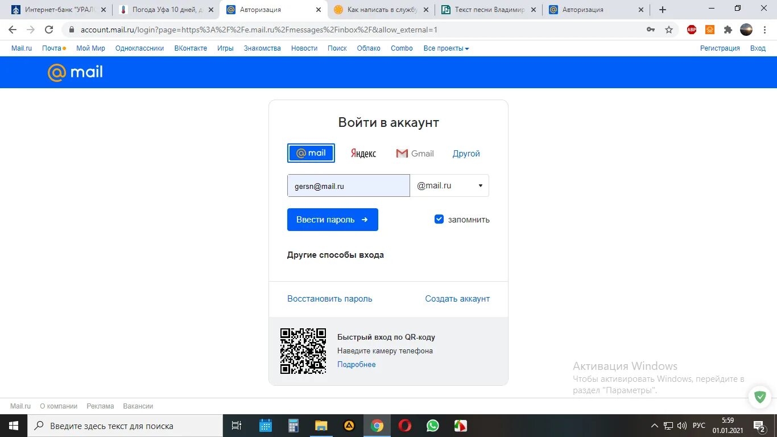The width and height of the screenshot is (777, 437).
Task: Select the @mail provider button
Action: [311, 153]
